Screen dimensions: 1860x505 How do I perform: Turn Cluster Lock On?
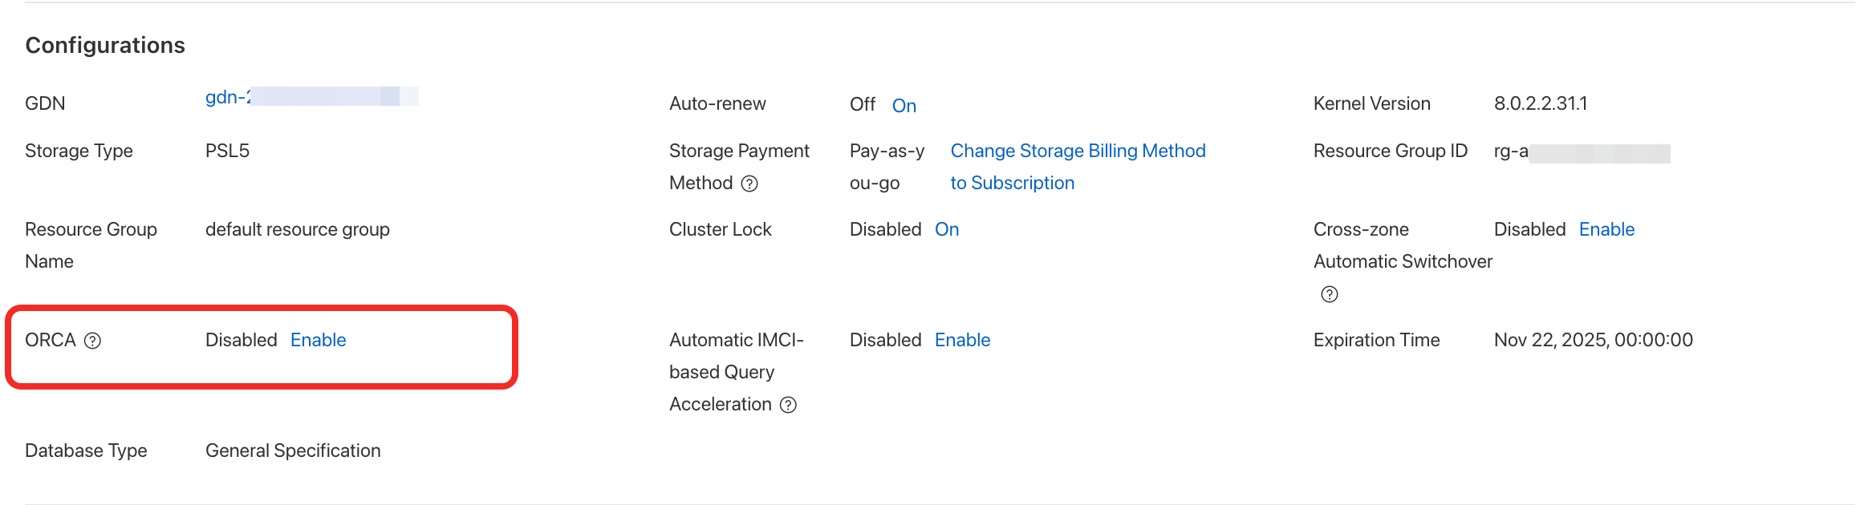[947, 229]
